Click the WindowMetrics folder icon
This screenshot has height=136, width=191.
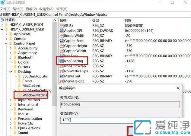click(x=19, y=95)
